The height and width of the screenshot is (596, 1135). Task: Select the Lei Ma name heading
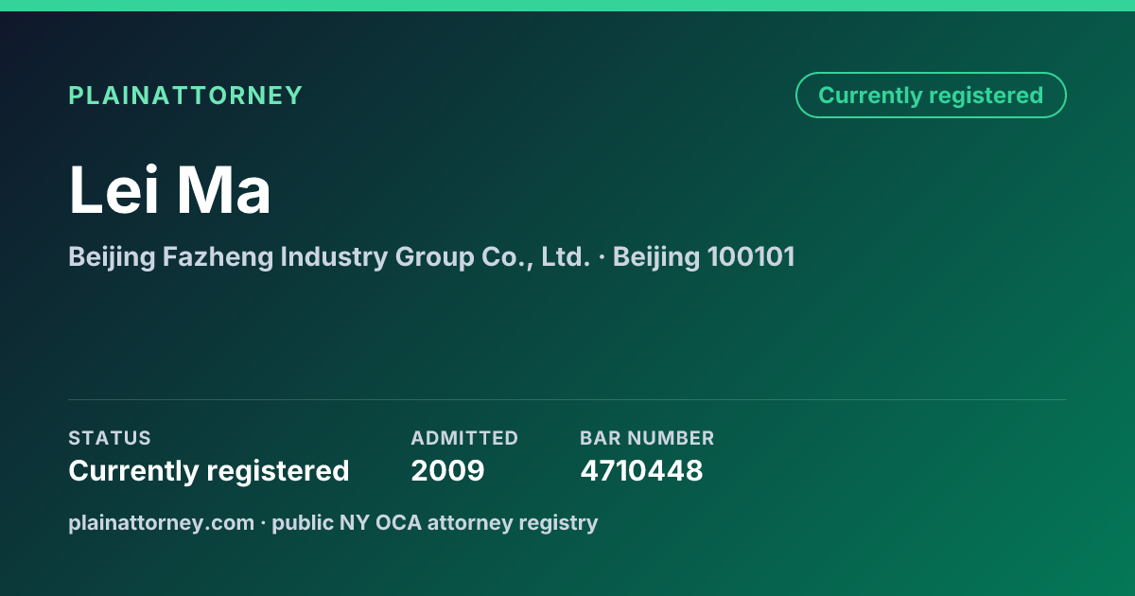point(170,190)
